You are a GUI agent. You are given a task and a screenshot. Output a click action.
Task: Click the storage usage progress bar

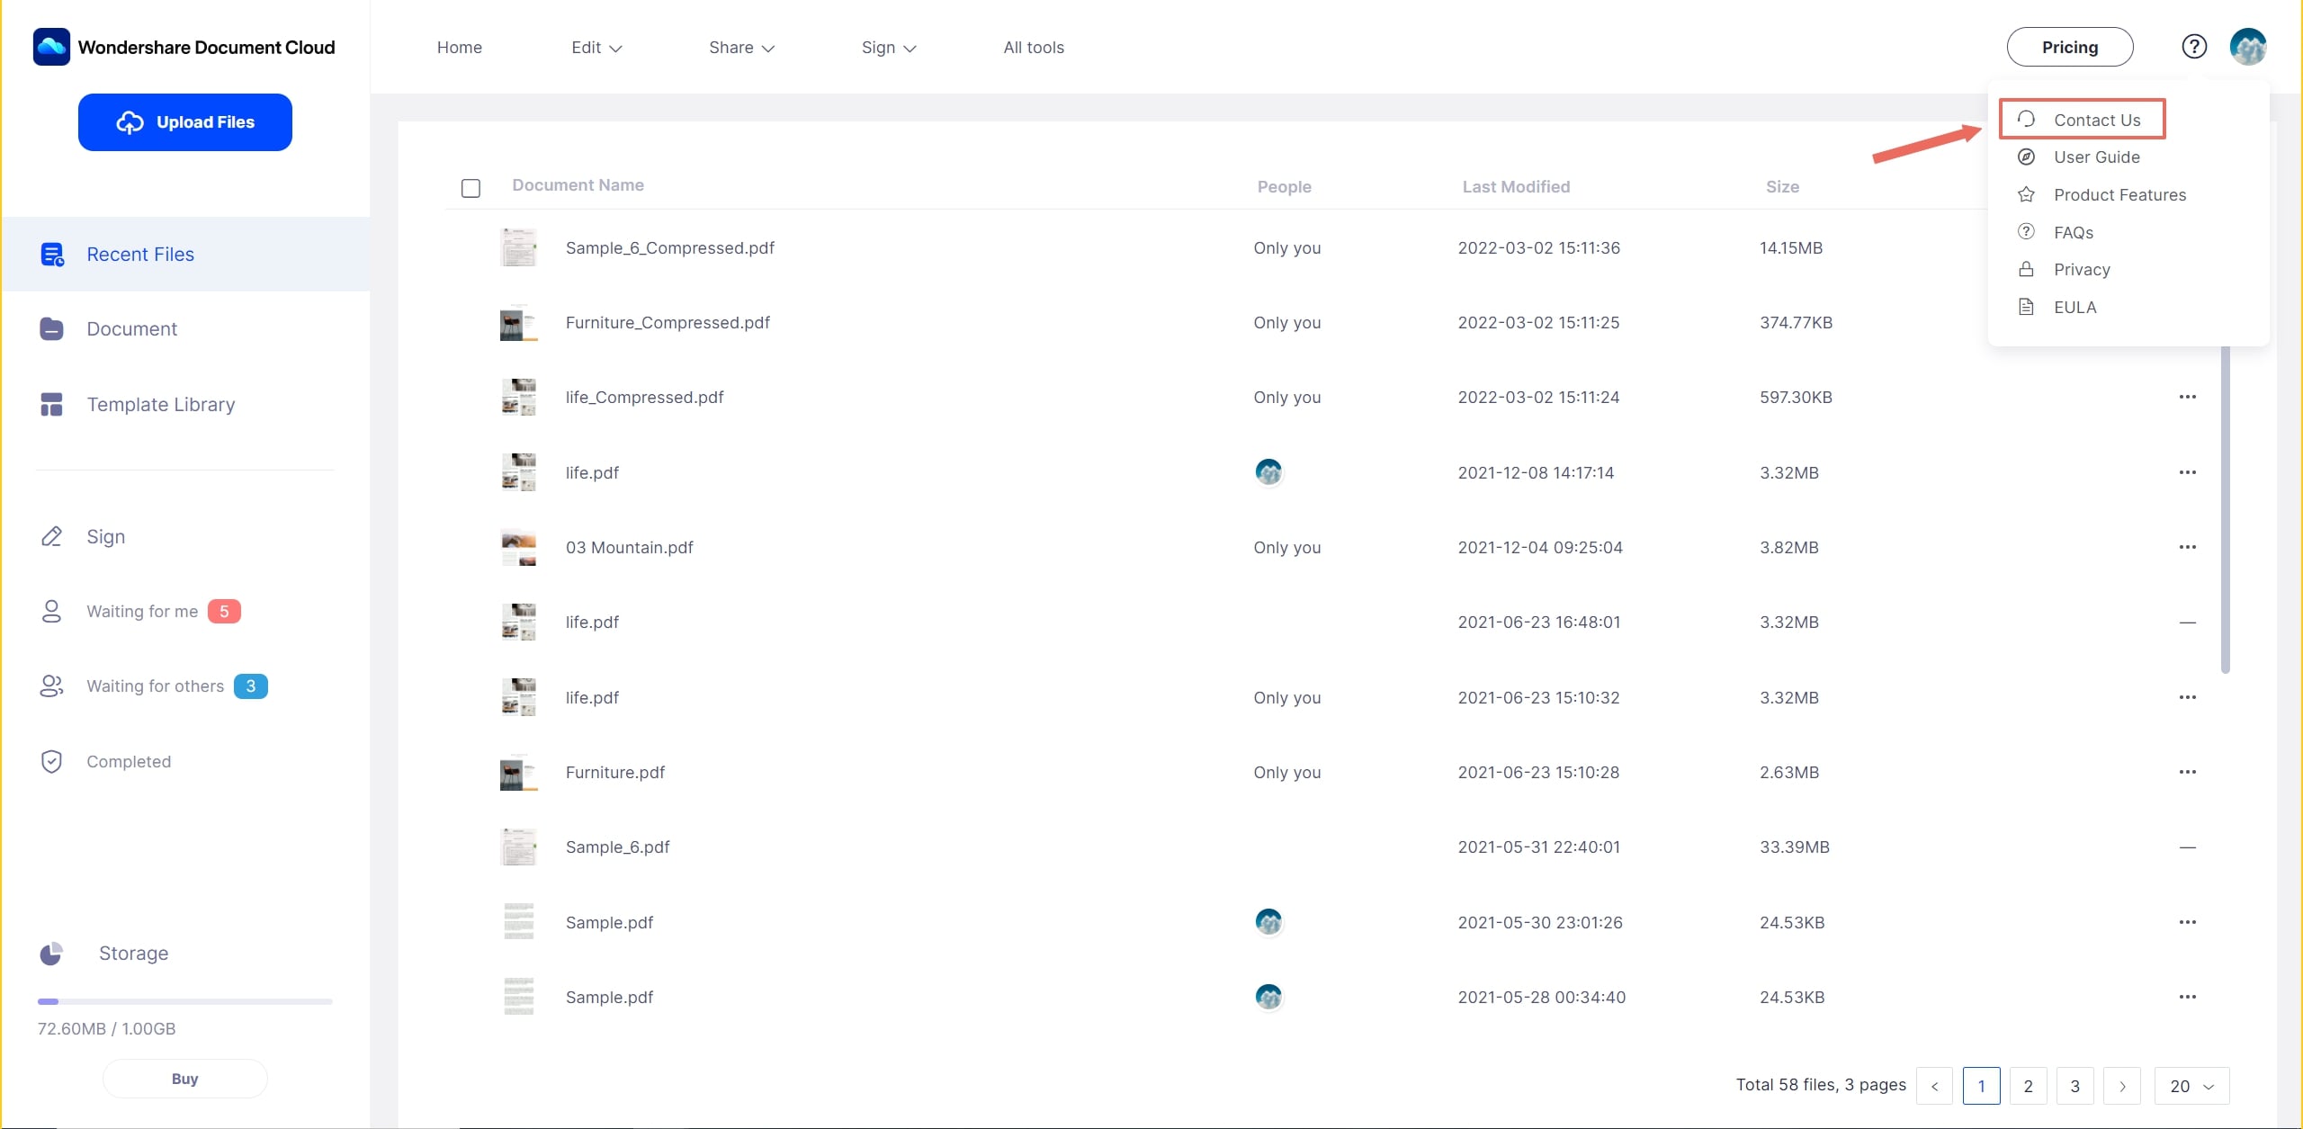pyautogui.click(x=185, y=1001)
